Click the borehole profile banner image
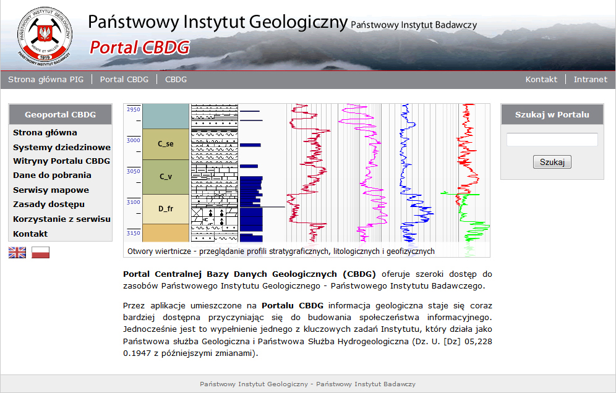This screenshot has width=616, height=393. (307, 173)
